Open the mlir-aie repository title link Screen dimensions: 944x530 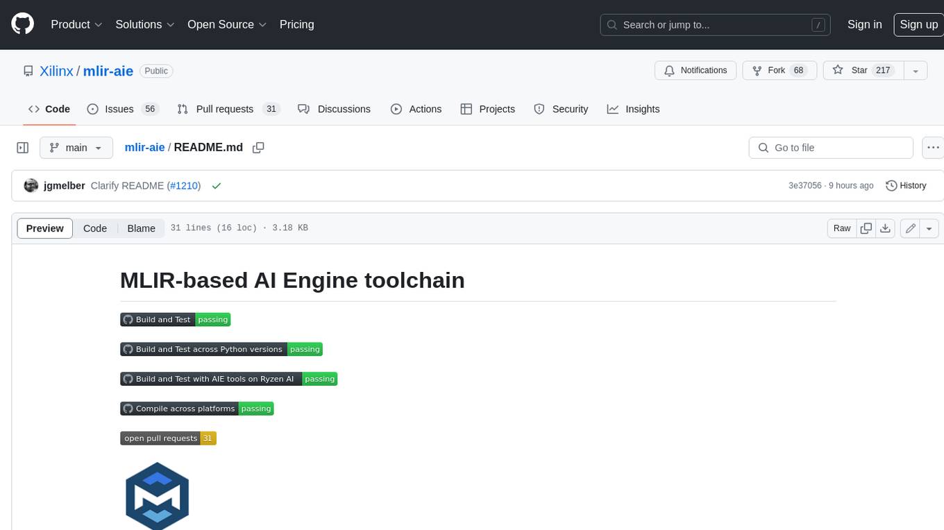click(x=108, y=71)
